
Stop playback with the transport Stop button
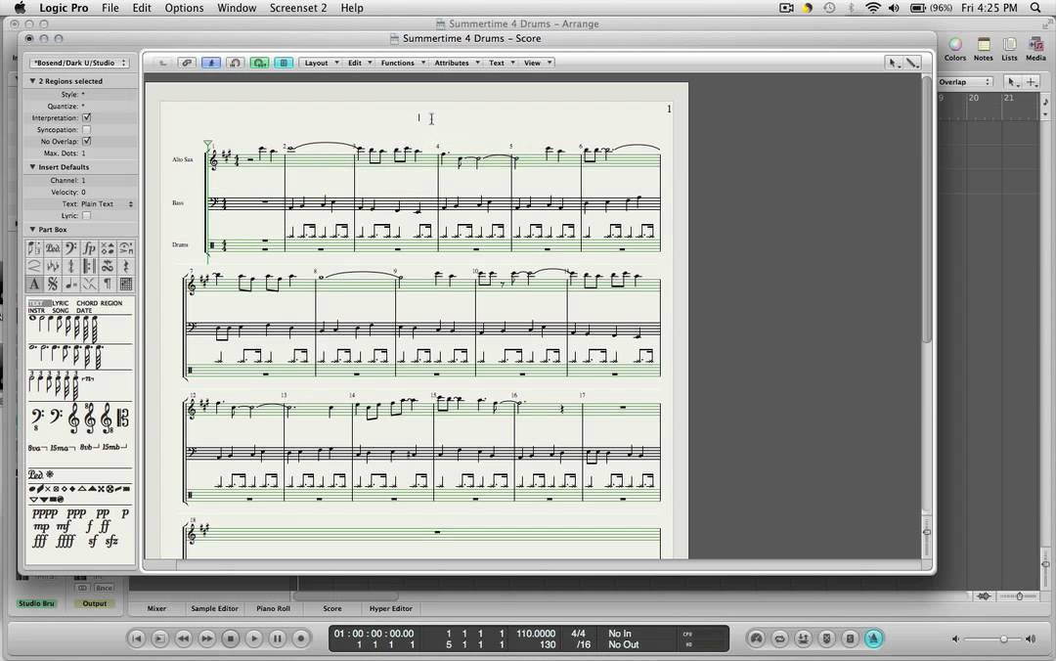tap(231, 639)
